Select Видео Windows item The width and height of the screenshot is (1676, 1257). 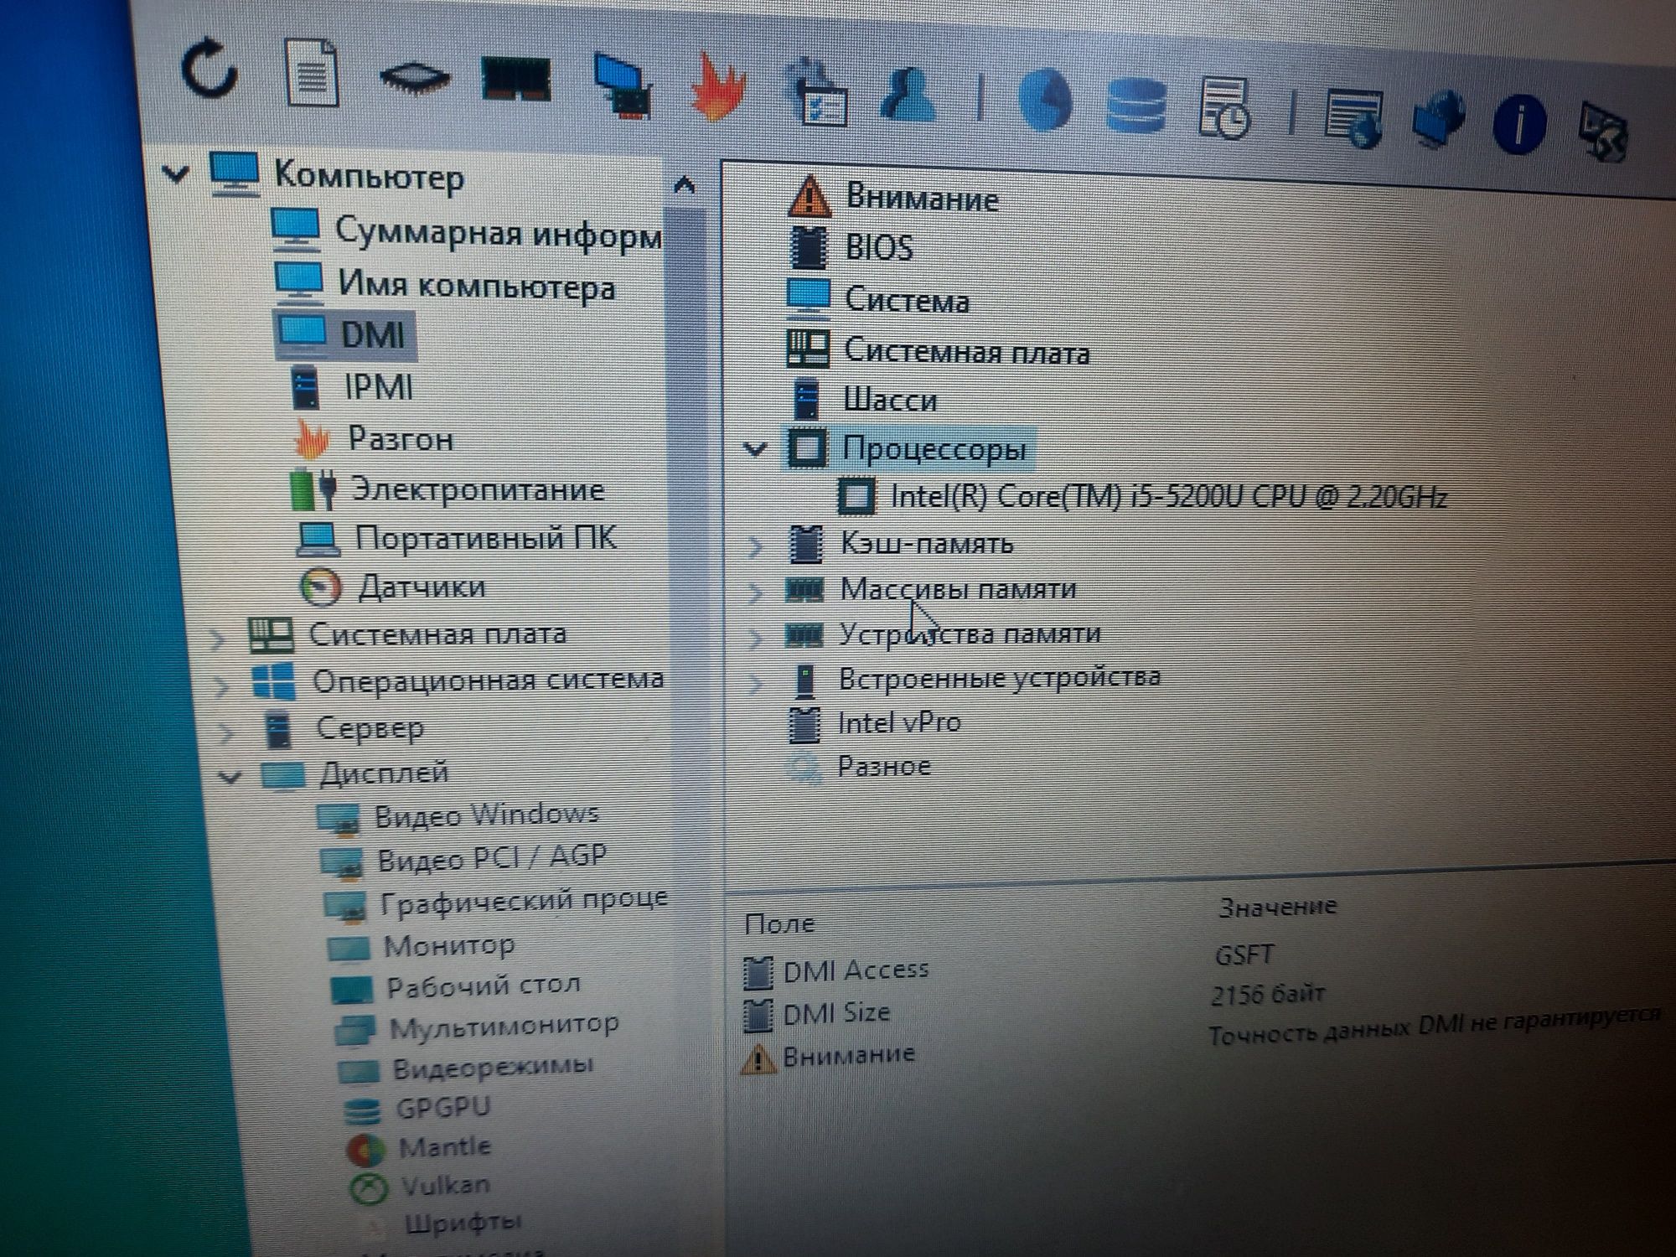pyautogui.click(x=458, y=815)
